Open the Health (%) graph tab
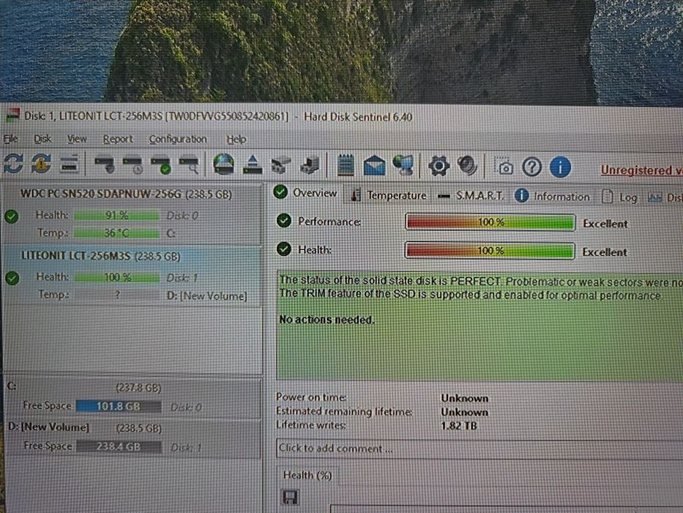 pyautogui.click(x=307, y=475)
